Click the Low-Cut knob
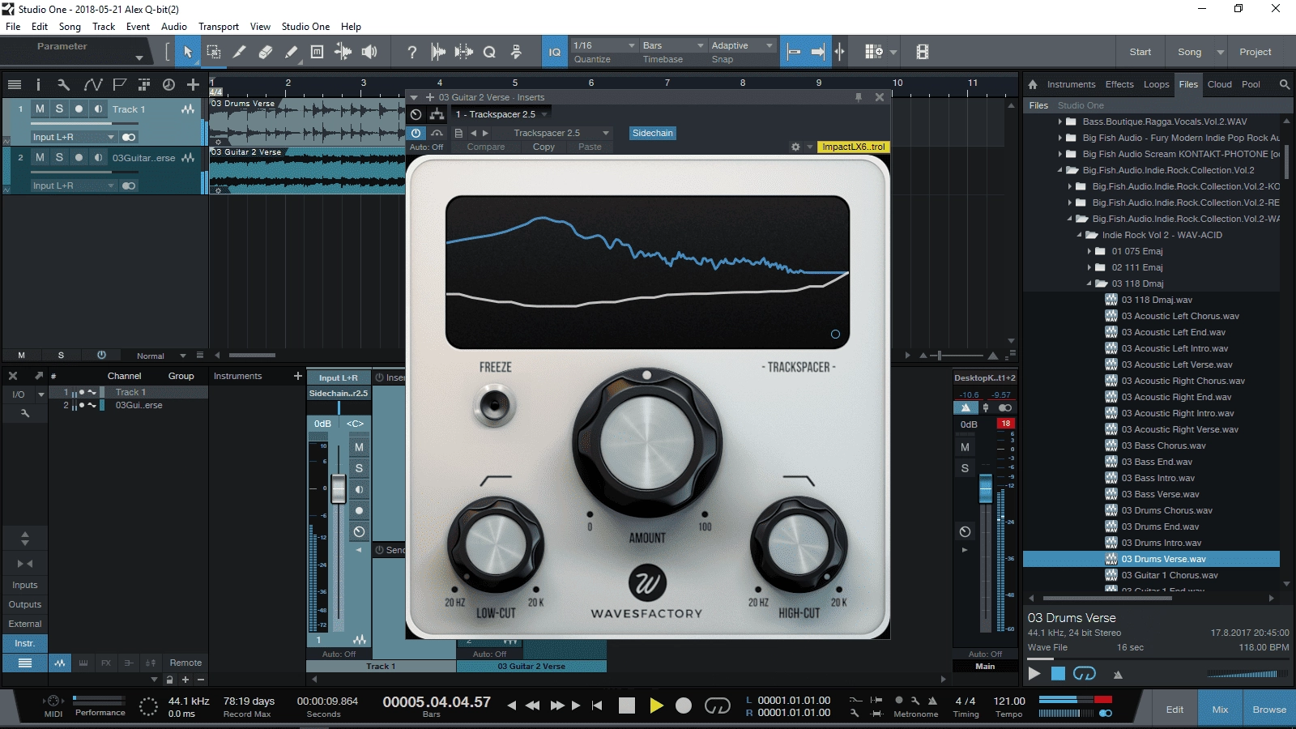This screenshot has height=729, width=1296. pos(495,544)
